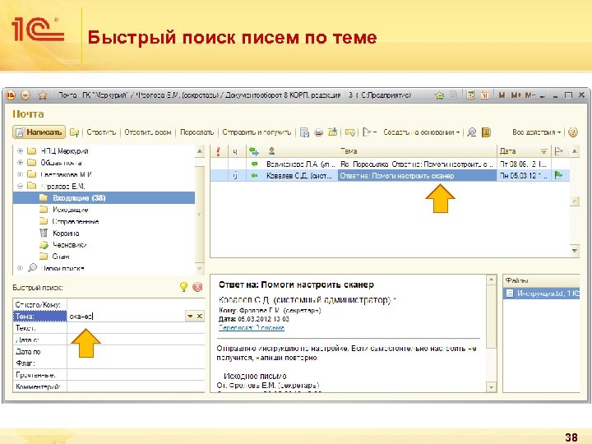Click folder tree scrollbar up arrow
592x444 pixels.
click(x=200, y=152)
